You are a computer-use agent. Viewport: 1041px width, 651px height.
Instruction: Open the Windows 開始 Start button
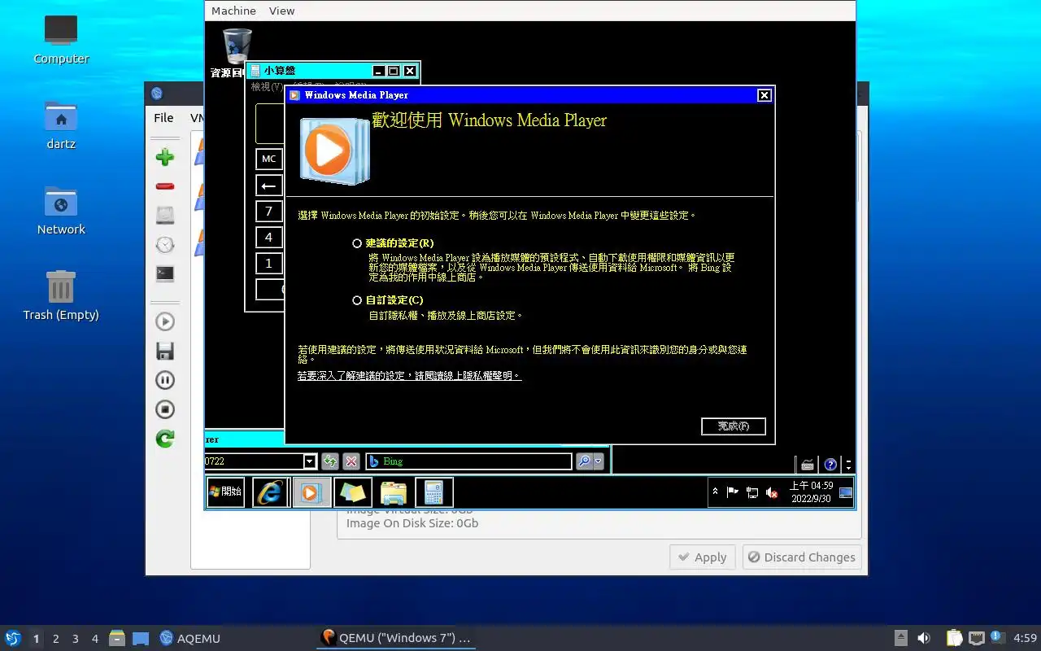point(225,492)
